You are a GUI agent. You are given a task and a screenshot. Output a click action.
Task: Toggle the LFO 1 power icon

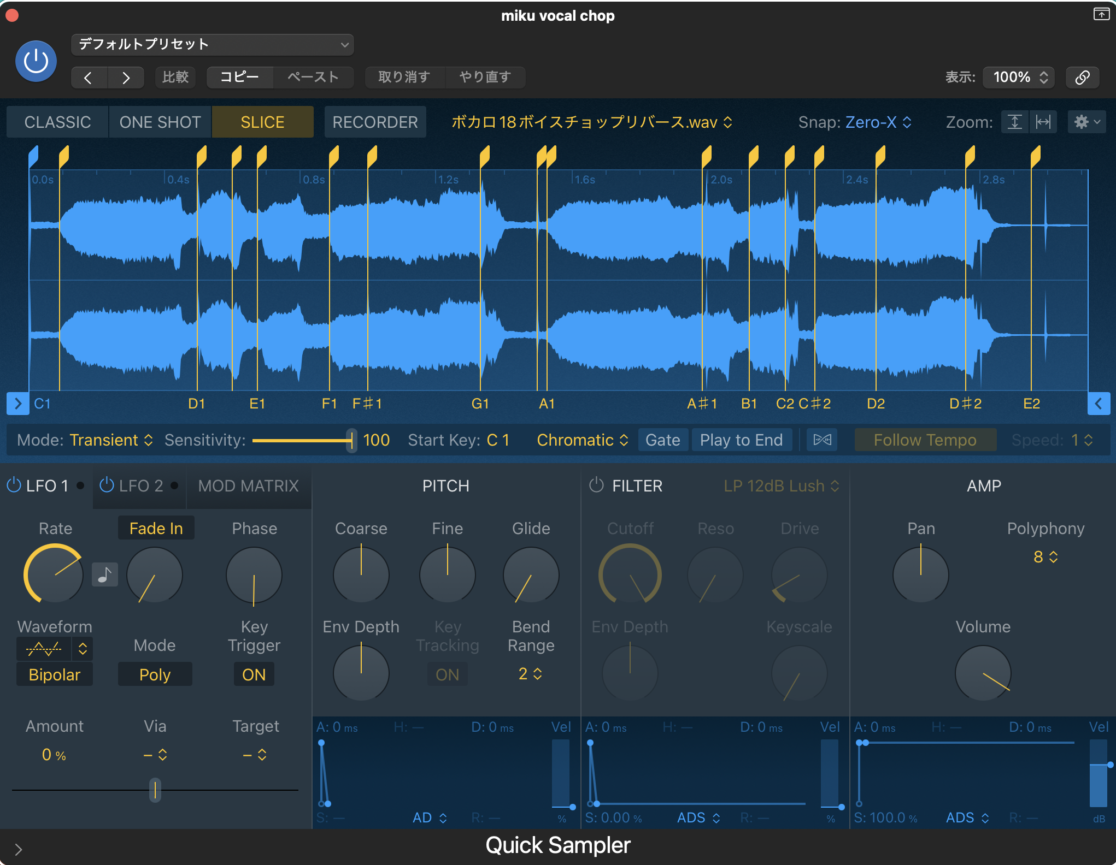14,485
